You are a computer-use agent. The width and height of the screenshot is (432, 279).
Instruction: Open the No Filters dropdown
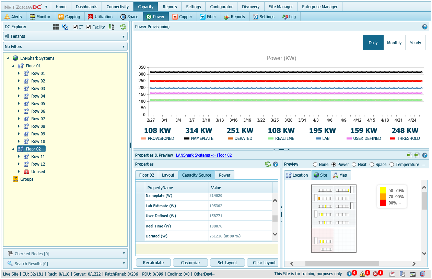pyautogui.click(x=65, y=47)
